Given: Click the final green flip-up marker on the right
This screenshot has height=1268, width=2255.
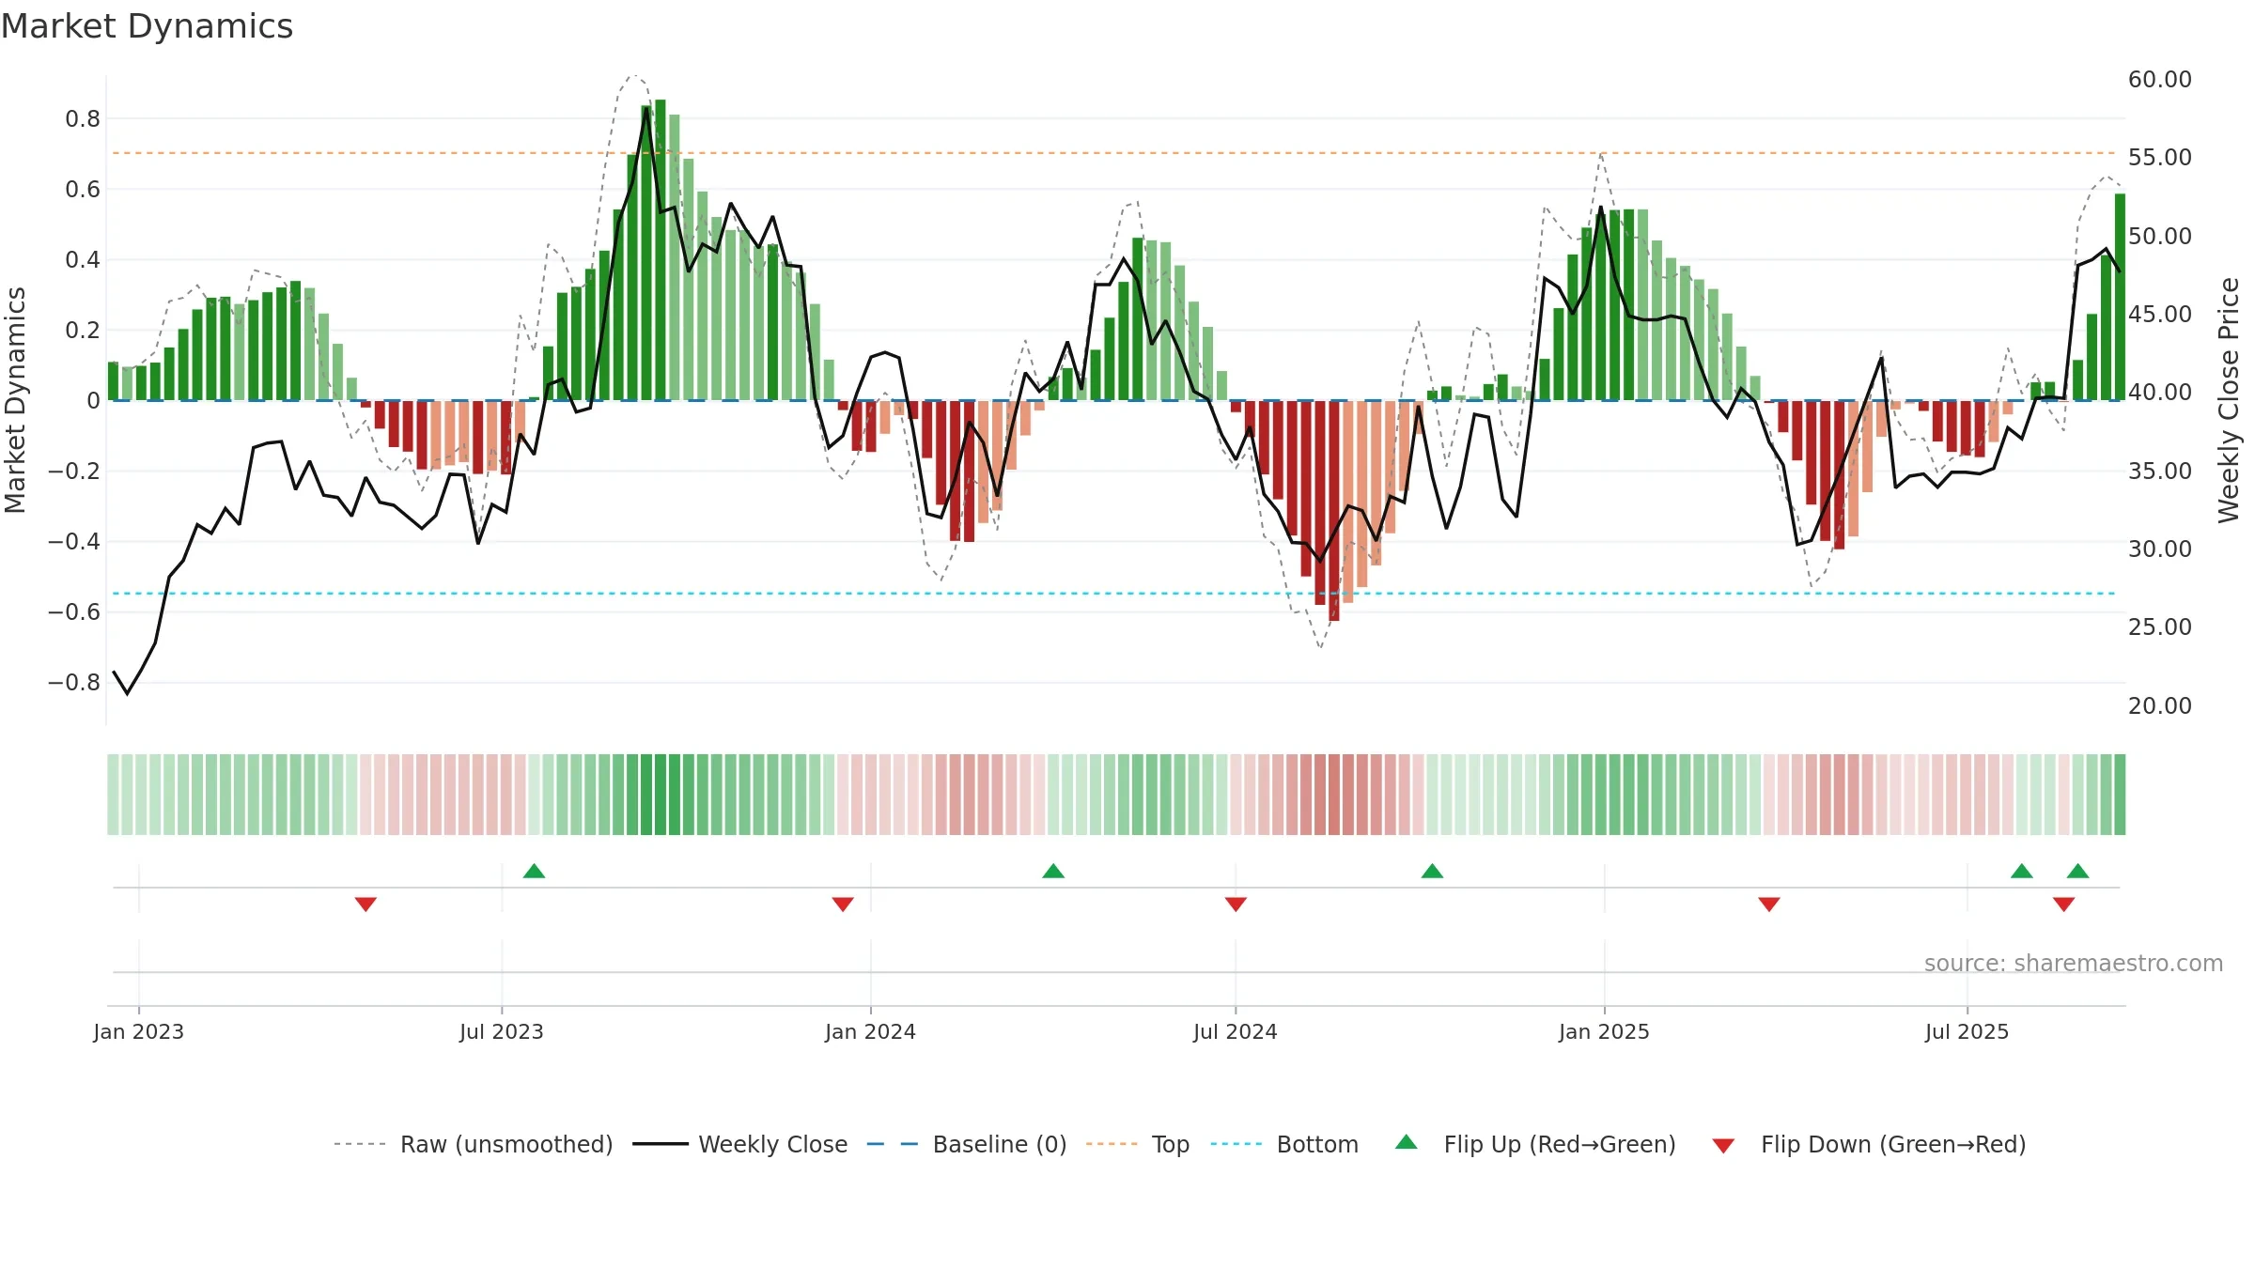Looking at the screenshot, I should [2078, 871].
